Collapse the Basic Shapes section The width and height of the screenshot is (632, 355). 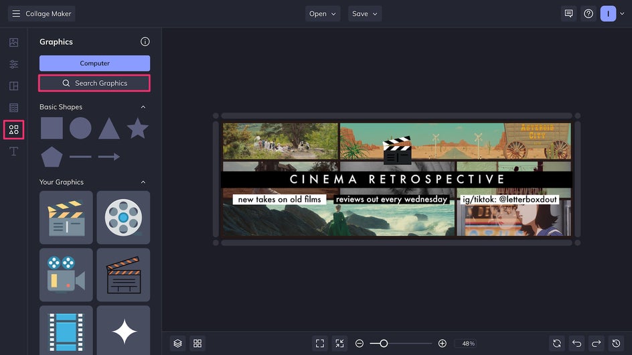click(143, 107)
